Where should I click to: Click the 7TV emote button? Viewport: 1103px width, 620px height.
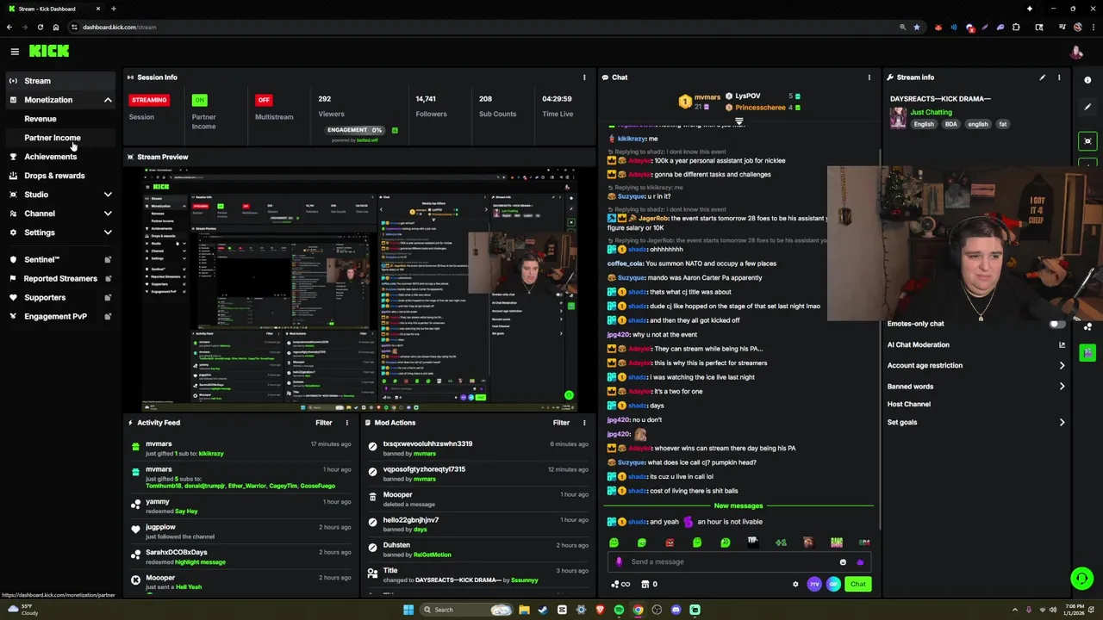pos(814,584)
